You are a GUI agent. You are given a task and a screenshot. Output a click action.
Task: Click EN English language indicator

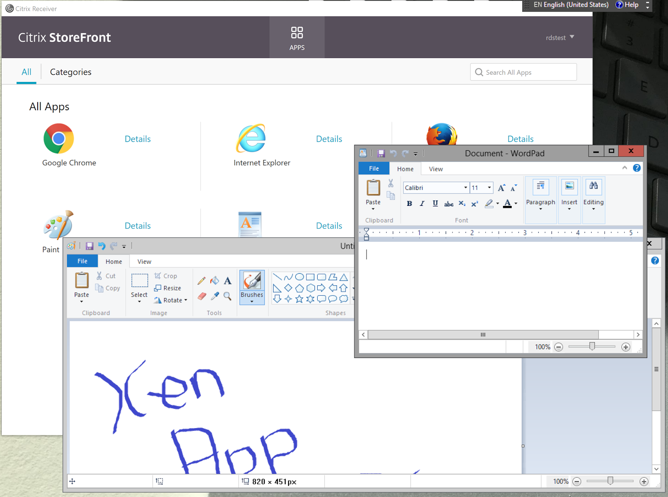[x=571, y=5]
